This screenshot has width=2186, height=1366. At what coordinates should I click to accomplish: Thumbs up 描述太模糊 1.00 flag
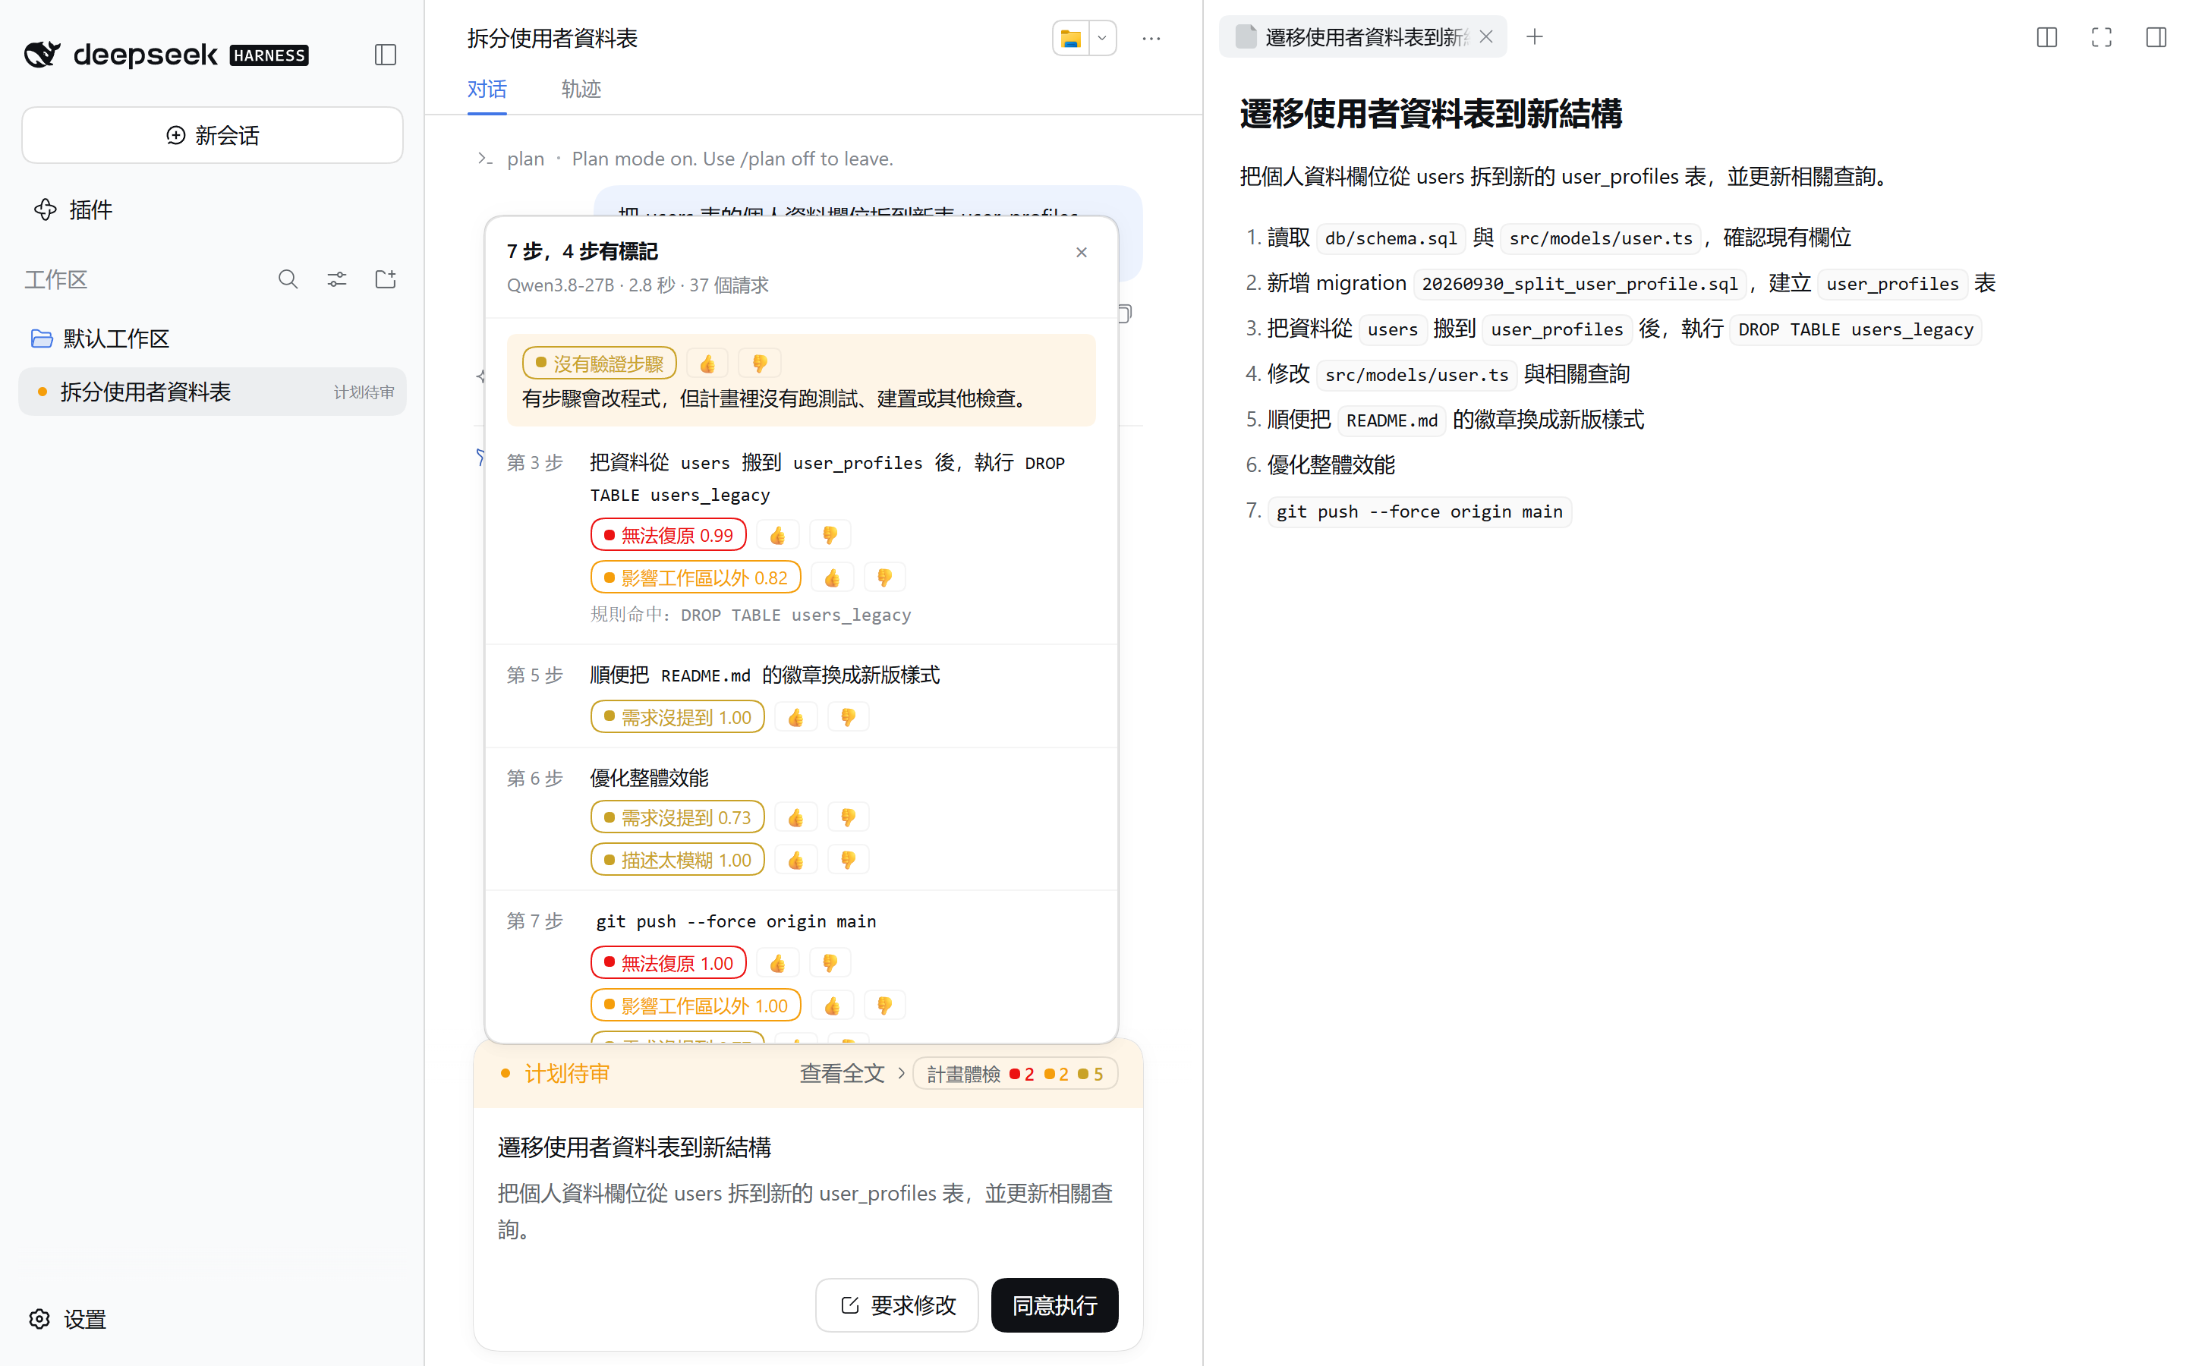pos(795,860)
